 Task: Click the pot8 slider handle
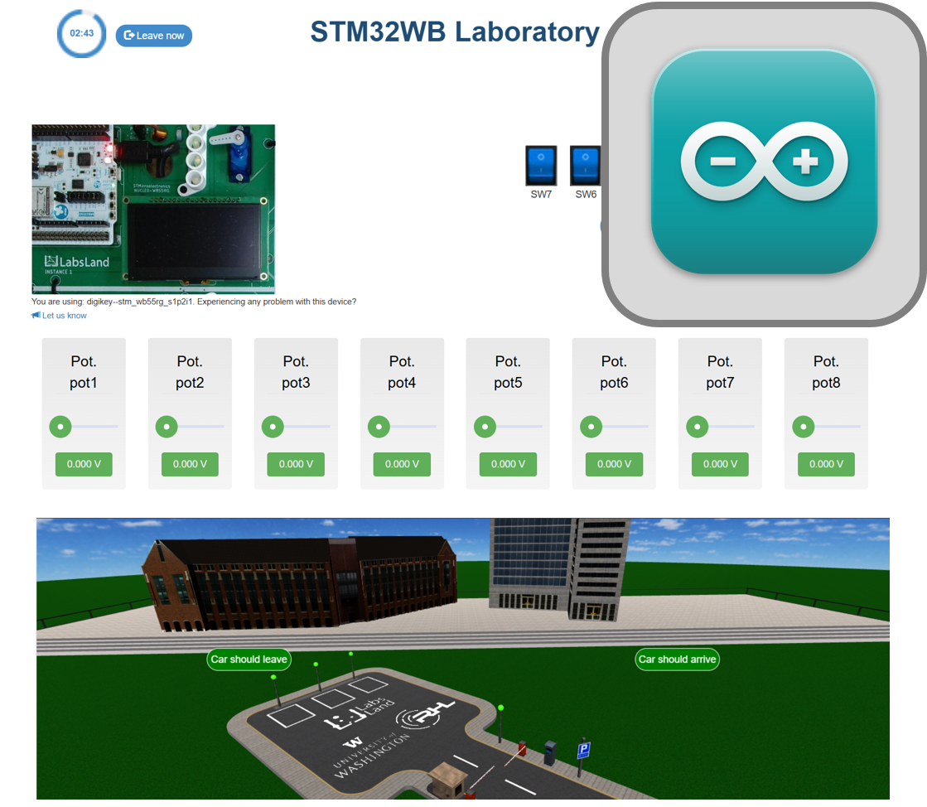(803, 427)
